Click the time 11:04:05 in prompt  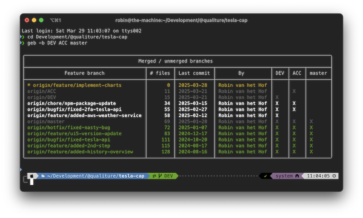[319, 176]
